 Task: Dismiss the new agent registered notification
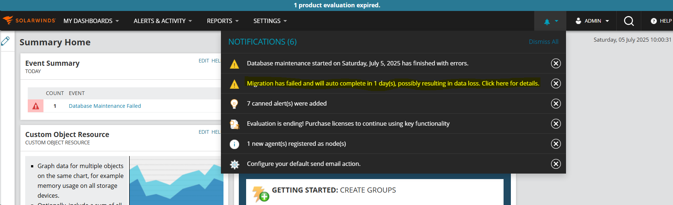[x=556, y=144]
